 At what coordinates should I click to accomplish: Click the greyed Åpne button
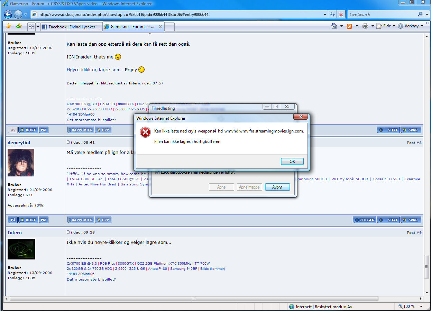click(221, 187)
